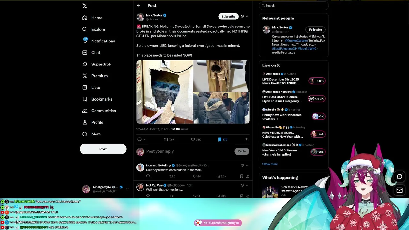Bookmark Howard Notelling's comment

click(242, 176)
